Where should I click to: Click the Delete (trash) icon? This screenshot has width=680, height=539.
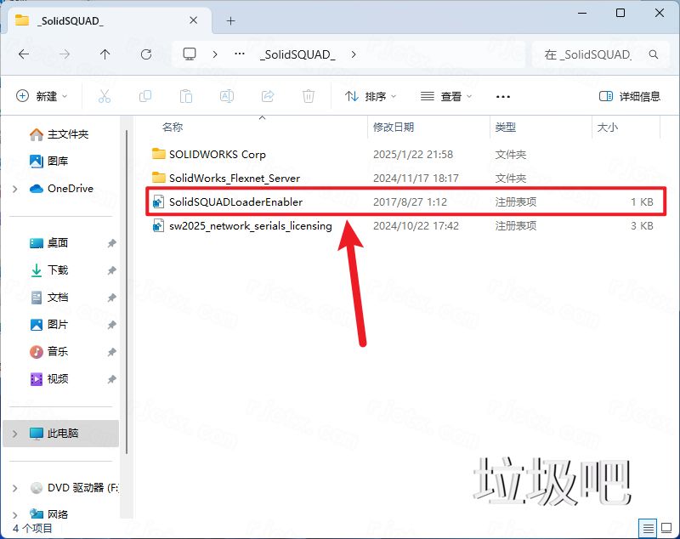[x=308, y=96]
